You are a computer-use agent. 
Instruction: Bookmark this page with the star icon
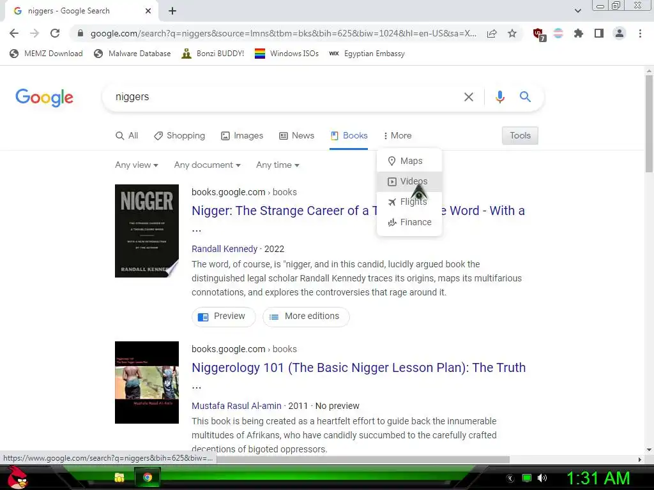pos(512,33)
